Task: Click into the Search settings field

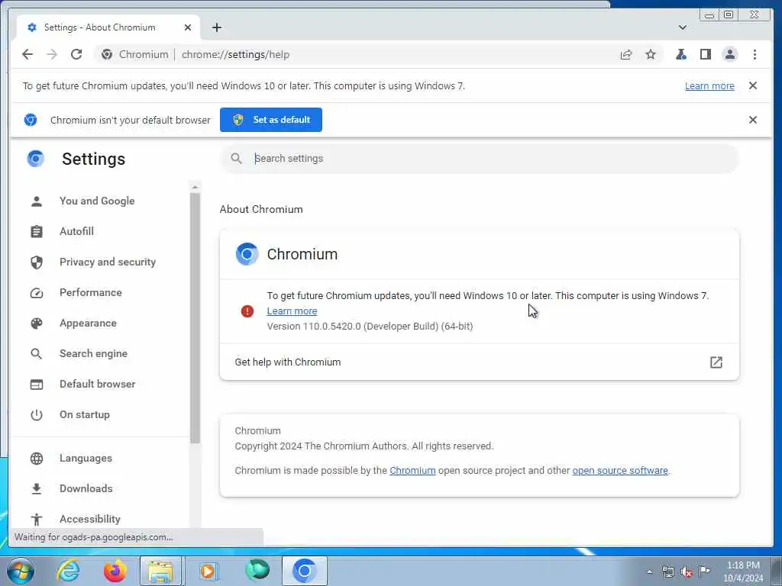Action: [480, 159]
